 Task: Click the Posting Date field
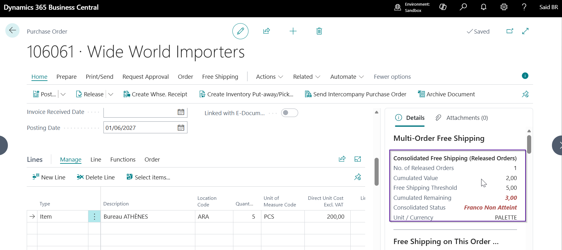(145, 128)
